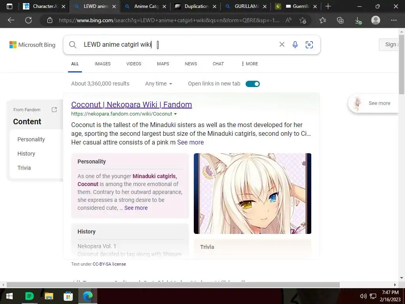Click the See more side card

point(373,103)
